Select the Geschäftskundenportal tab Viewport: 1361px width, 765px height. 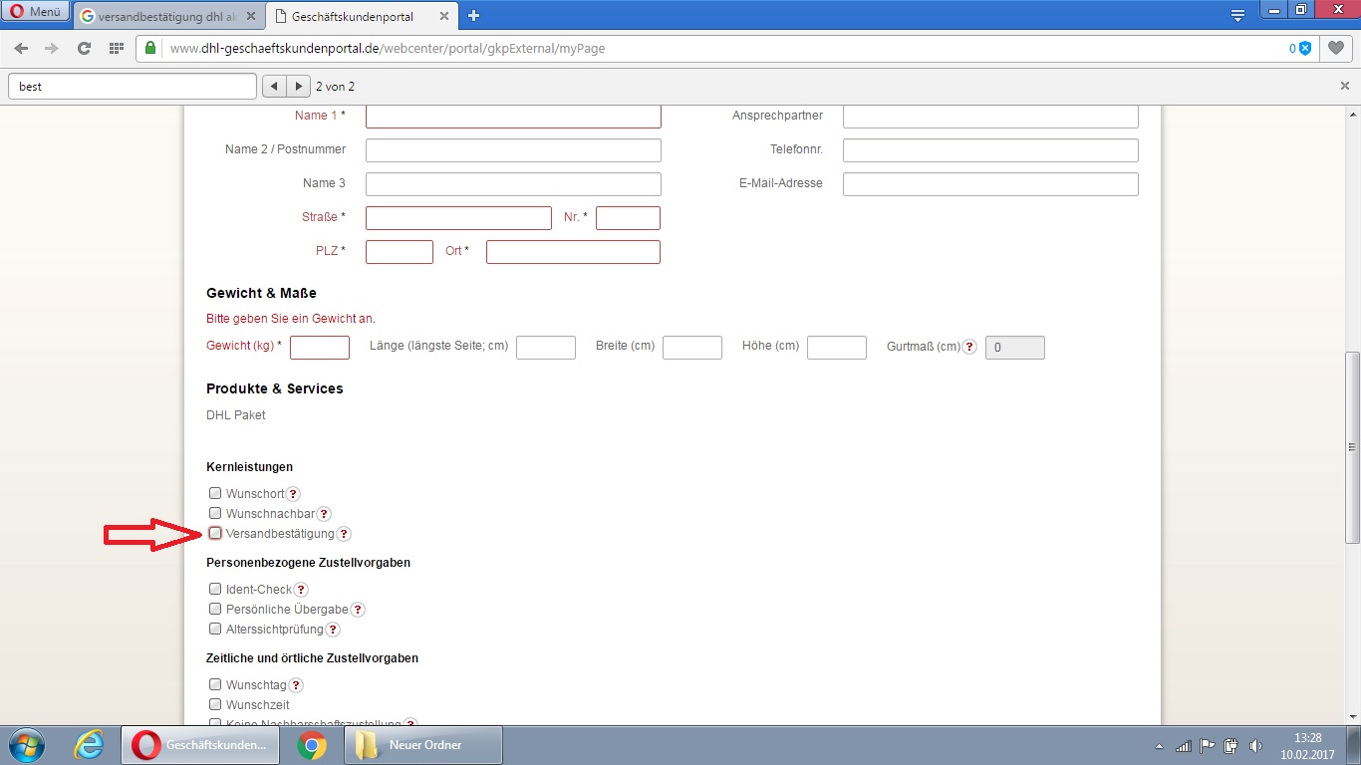363,16
